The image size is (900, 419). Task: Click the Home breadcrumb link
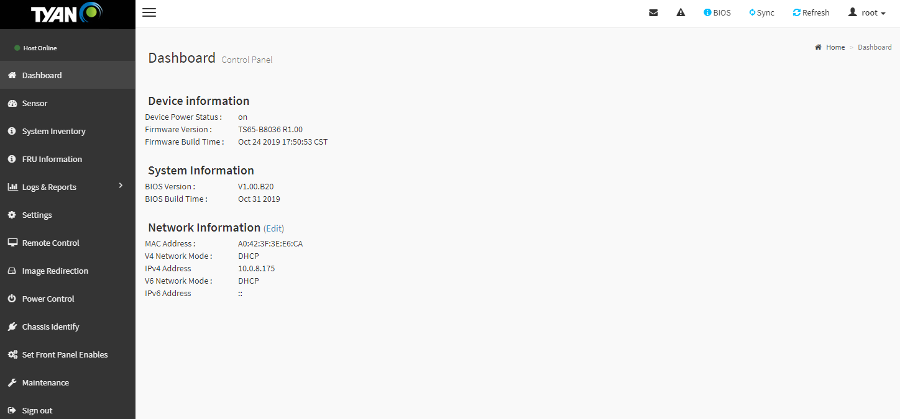coord(835,47)
